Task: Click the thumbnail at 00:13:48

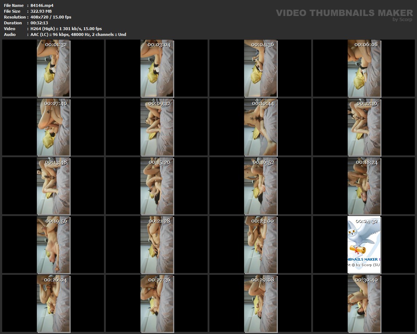Action: click(53, 186)
